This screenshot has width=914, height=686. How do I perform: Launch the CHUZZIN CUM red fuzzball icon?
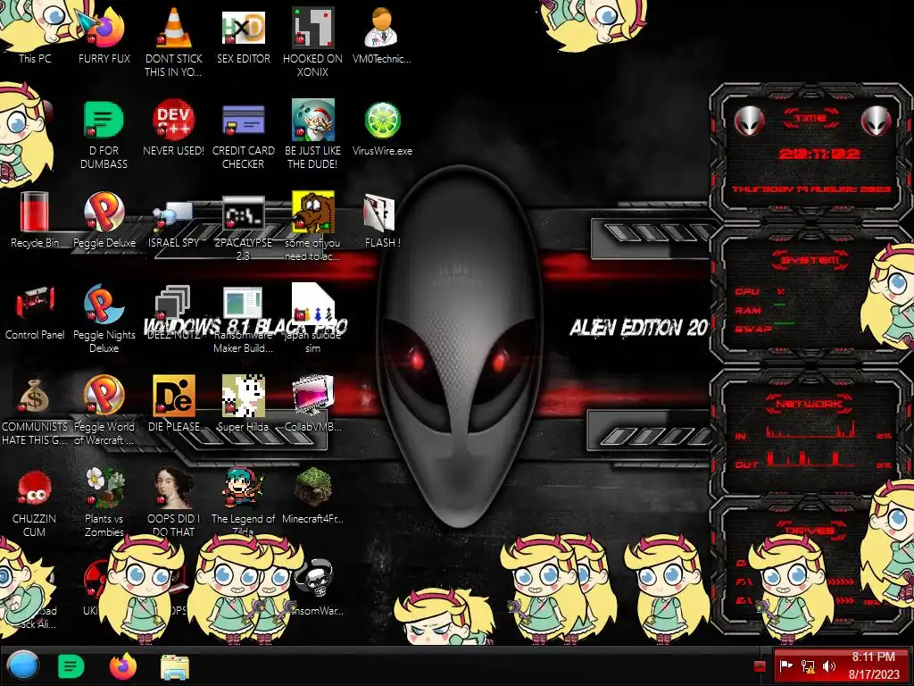click(35, 503)
